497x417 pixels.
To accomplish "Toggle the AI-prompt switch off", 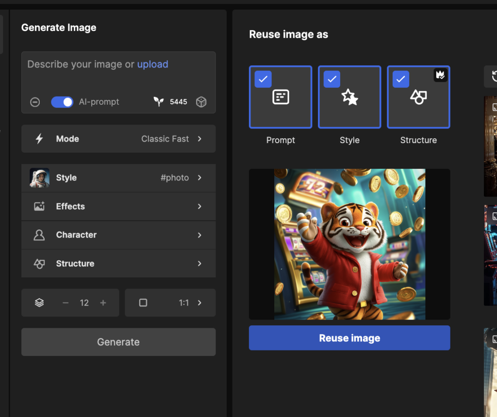I will [x=62, y=102].
